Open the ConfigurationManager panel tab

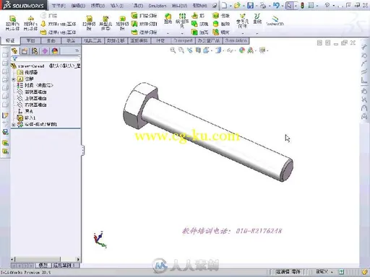coord(35,51)
